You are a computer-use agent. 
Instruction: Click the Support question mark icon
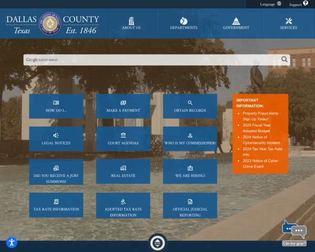click(306, 3)
